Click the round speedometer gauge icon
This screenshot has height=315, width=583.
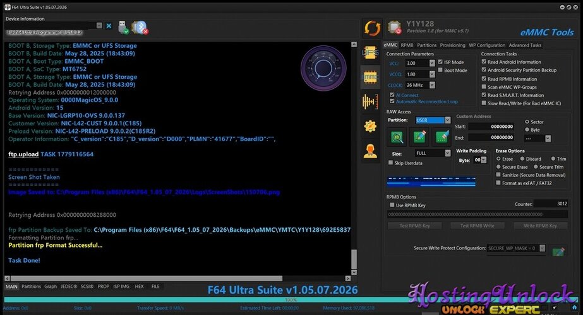[x=323, y=68]
